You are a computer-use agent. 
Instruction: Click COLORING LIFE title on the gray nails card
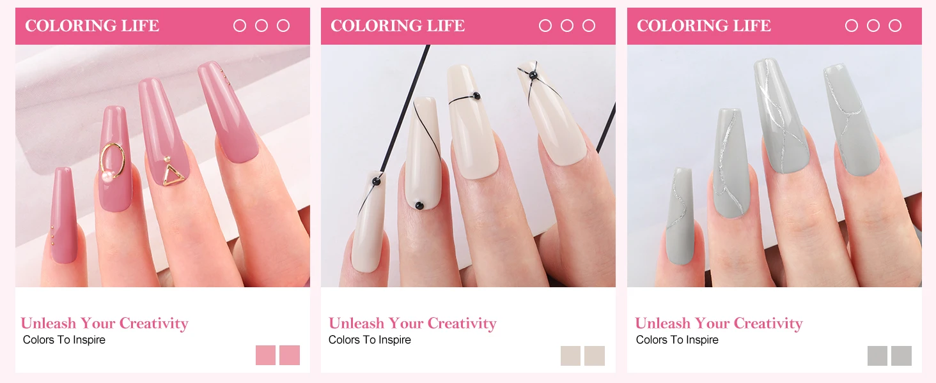pos(704,26)
